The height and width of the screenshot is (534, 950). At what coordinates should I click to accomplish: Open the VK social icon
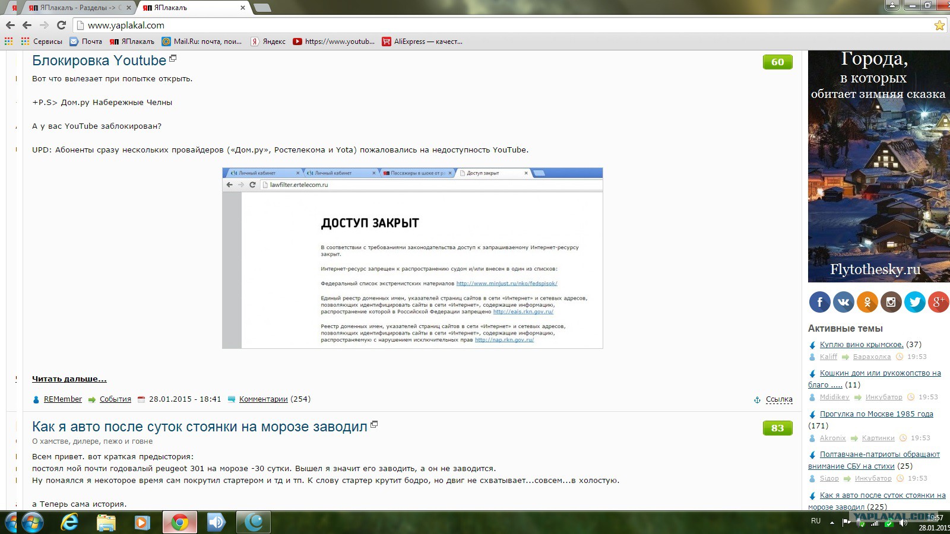tap(844, 303)
